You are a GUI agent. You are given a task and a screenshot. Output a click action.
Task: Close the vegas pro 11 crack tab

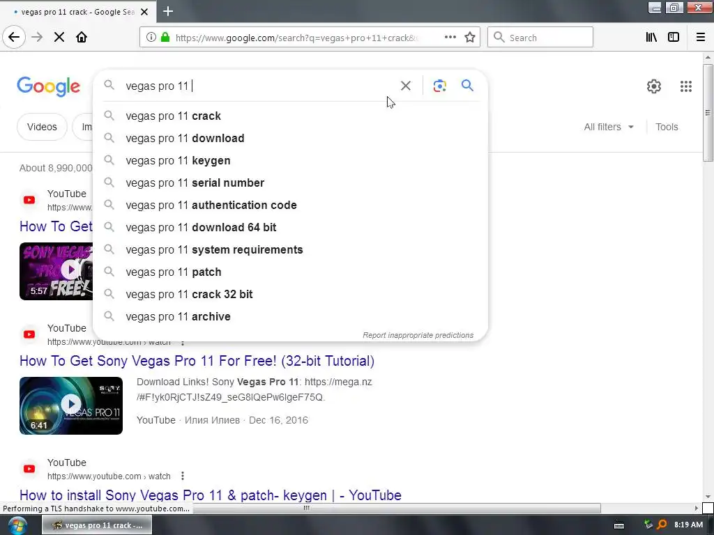coord(144,12)
